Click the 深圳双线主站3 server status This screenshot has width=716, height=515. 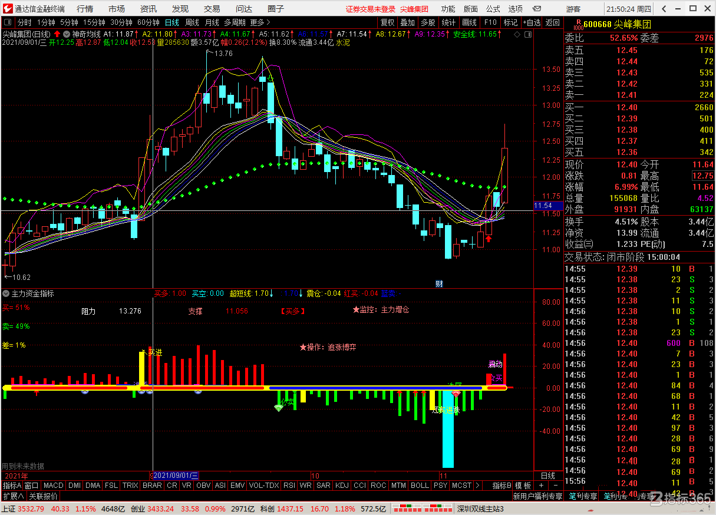pos(480,509)
